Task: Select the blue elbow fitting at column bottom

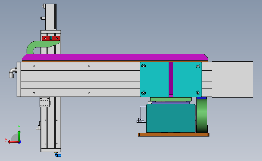Action: coord(58,155)
